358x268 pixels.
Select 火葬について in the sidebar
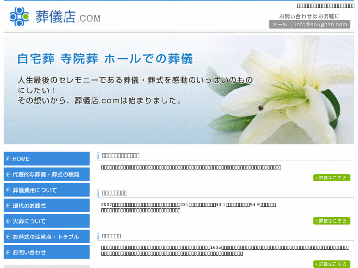tap(47, 221)
